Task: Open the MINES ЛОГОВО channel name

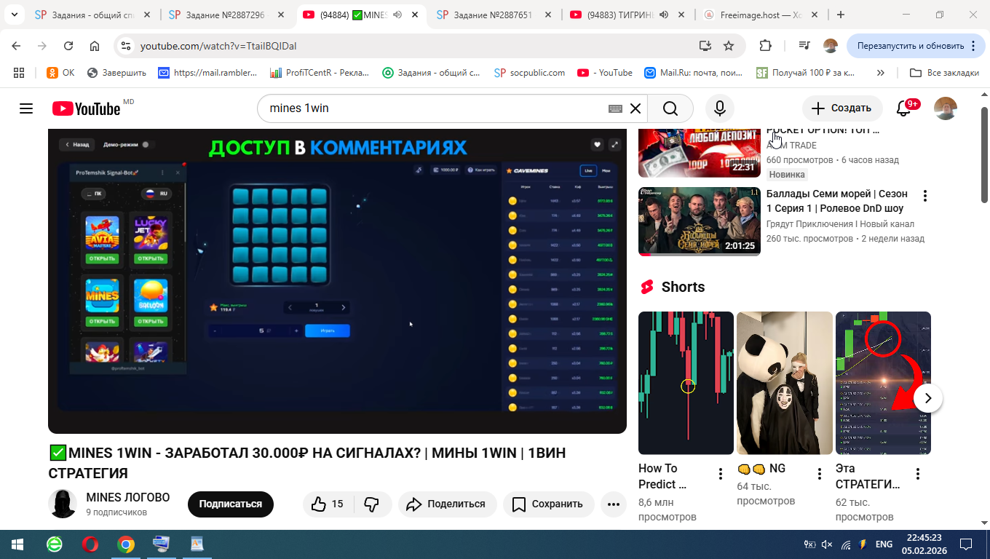Action: [x=128, y=497]
